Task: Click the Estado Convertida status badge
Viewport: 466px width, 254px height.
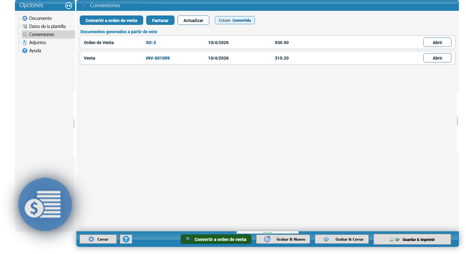Action: pos(235,20)
